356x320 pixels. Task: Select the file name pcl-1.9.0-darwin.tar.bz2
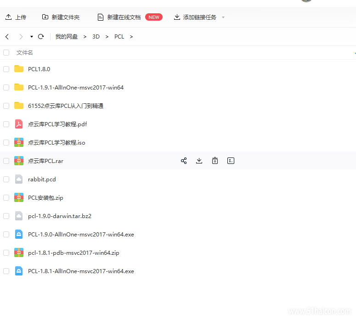pyautogui.click(x=60, y=216)
